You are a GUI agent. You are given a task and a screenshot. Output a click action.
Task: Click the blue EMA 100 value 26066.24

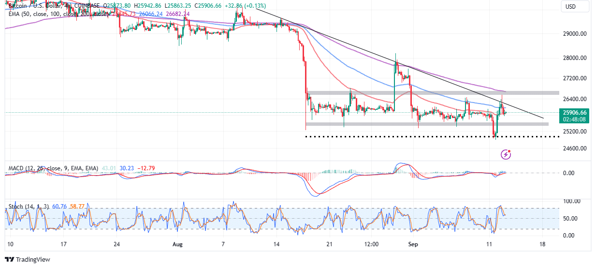point(149,14)
